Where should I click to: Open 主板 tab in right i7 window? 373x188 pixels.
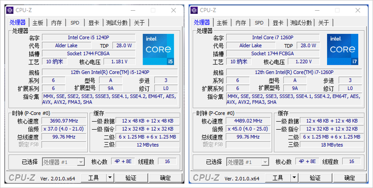pyautogui.click(x=222, y=22)
